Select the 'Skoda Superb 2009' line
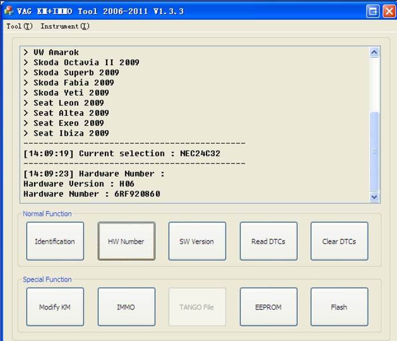The width and height of the screenshot is (397, 341). pos(71,73)
